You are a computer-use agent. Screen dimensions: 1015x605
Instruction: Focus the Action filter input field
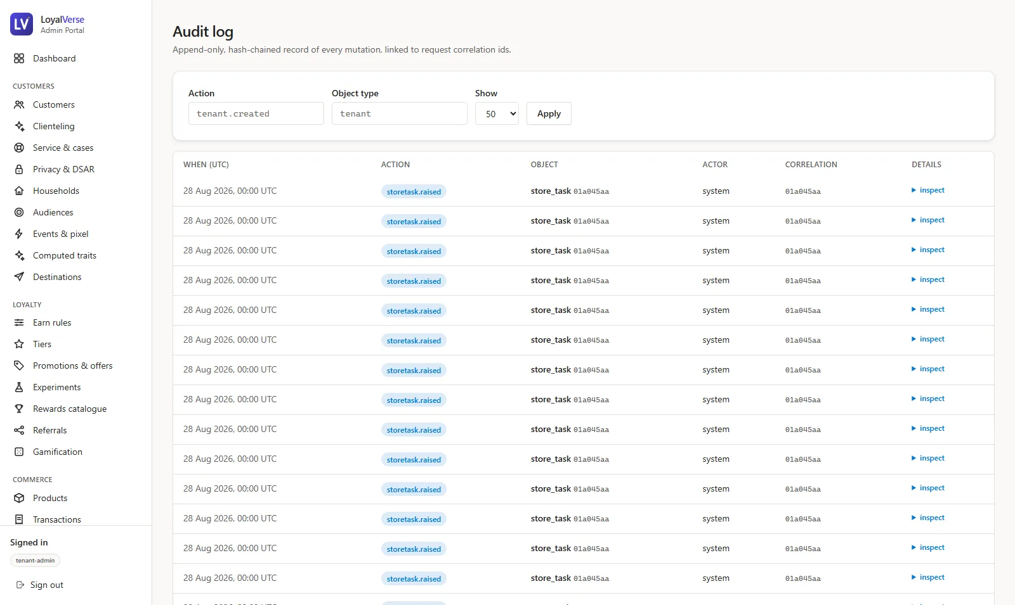(x=256, y=113)
